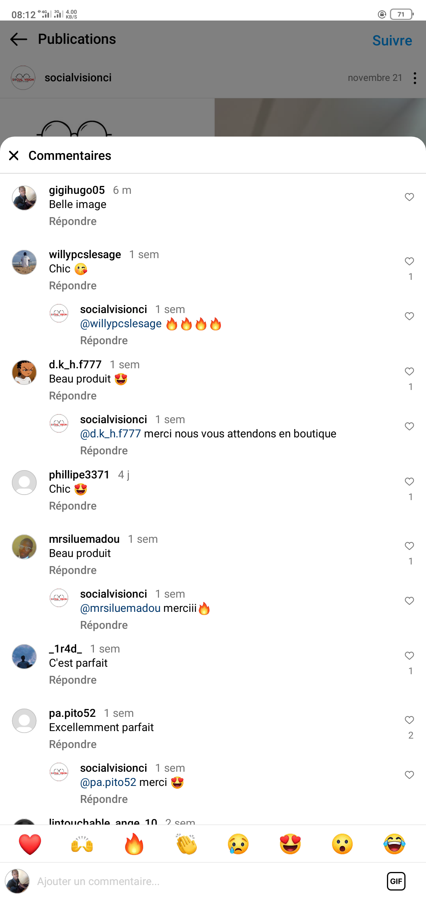Focus the "Ajouter un commentaire" field

tap(197, 881)
